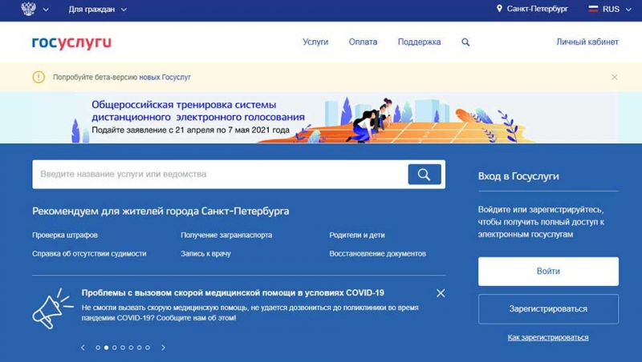Go to next announcement slide arrow
Viewport: 642px width, 362px height.
coord(164,348)
